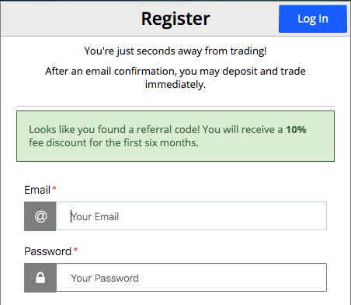Click the red asterisk next to Password
This screenshot has height=305, width=351.
tap(75, 250)
